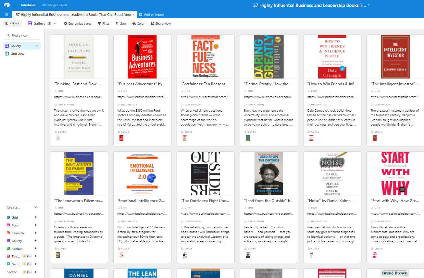Image resolution: width=424 pixels, height=278 pixels.
Task: Open the Business Adventures cover image
Action: (142, 57)
